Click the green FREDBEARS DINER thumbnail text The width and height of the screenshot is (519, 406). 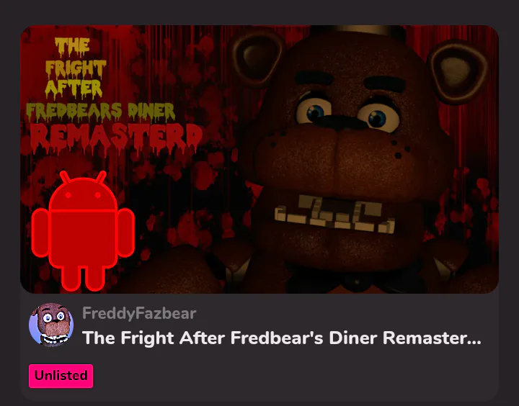point(100,112)
